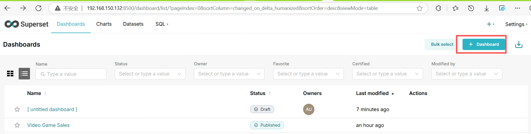Click the 'an hour ago' cell

[370, 125]
